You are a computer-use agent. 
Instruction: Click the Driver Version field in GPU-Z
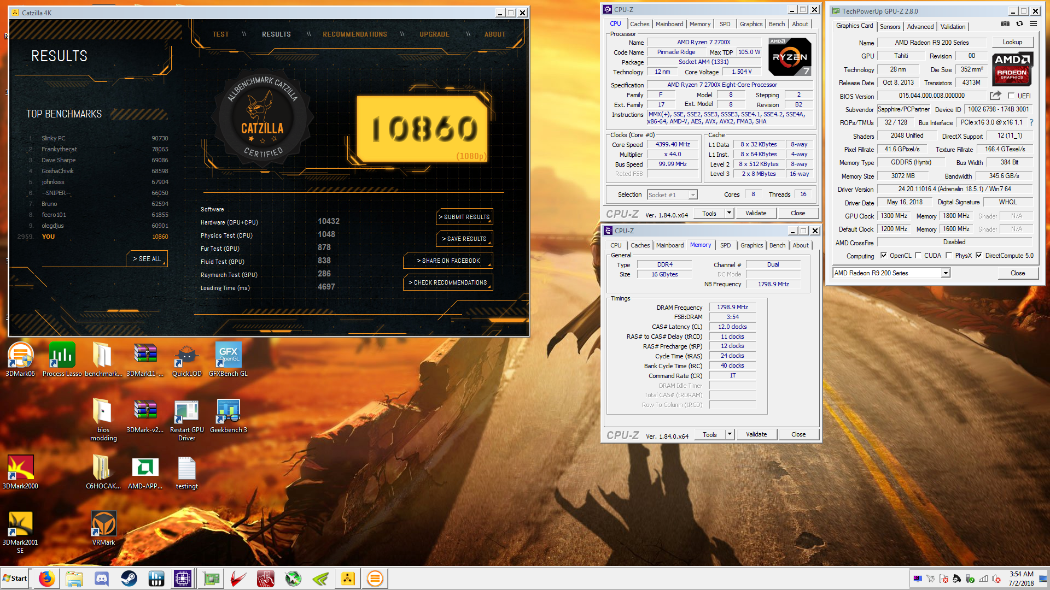pos(954,189)
